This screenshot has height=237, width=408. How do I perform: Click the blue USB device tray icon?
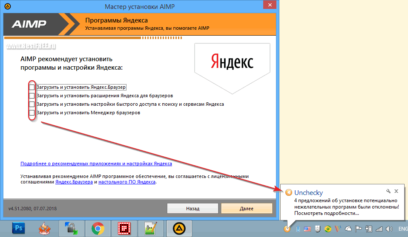click(x=297, y=229)
